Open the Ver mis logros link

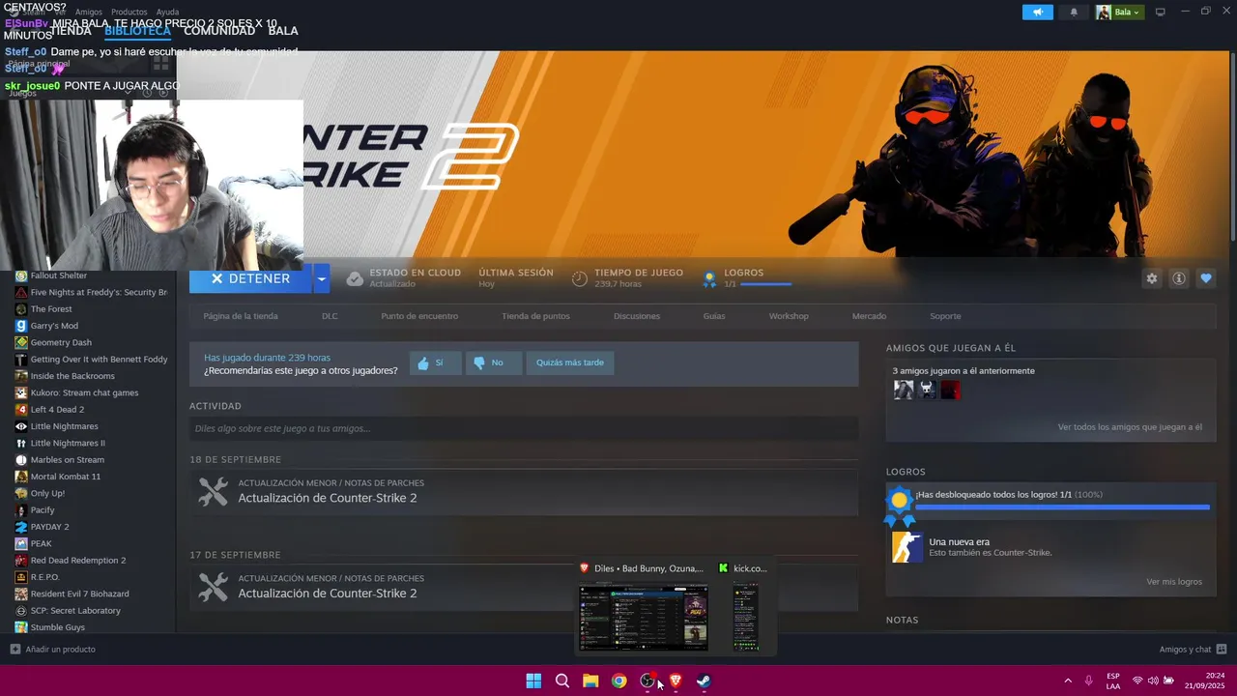1174,582
